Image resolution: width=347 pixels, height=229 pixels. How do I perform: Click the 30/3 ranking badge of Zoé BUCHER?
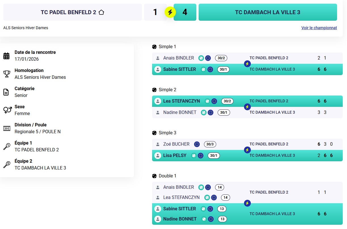pyautogui.click(x=210, y=144)
